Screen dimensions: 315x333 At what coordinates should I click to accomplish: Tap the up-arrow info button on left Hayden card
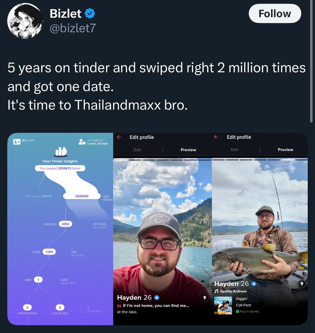click(204, 298)
